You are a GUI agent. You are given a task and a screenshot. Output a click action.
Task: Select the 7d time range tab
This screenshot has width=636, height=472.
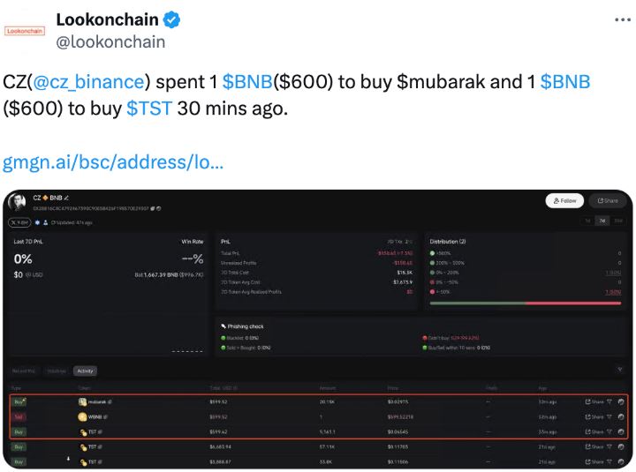pos(602,220)
